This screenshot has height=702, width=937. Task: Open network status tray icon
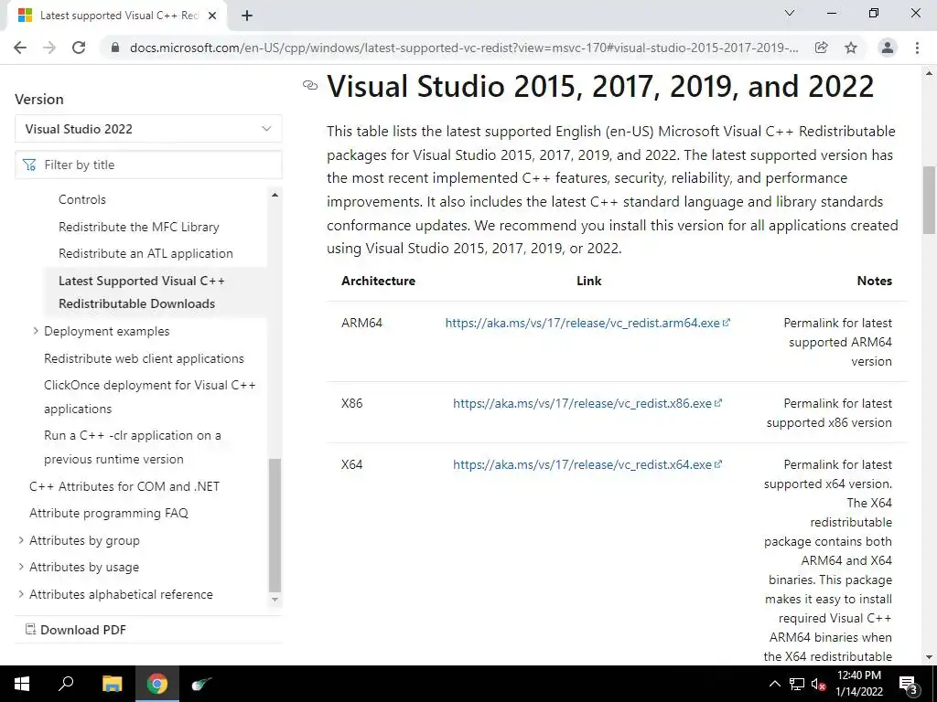[x=797, y=684]
